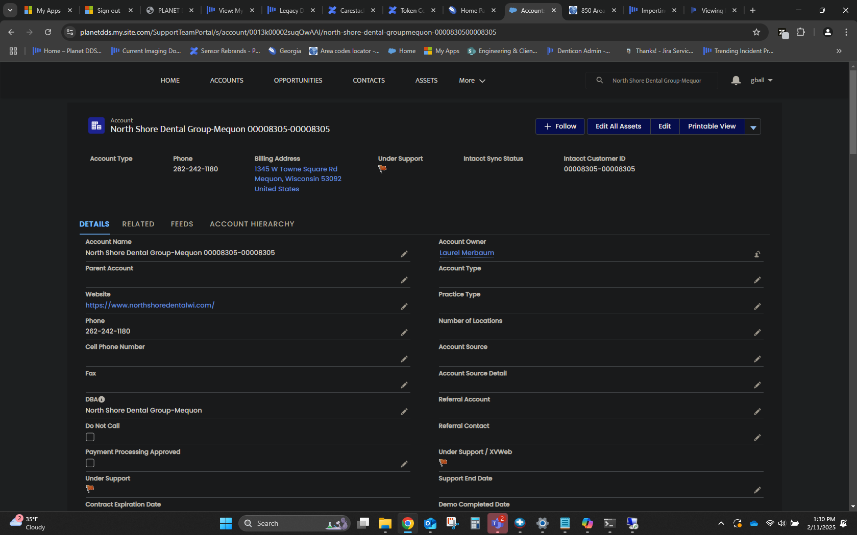
Task: Open Microsoft Teams from taskbar
Action: coord(497,523)
